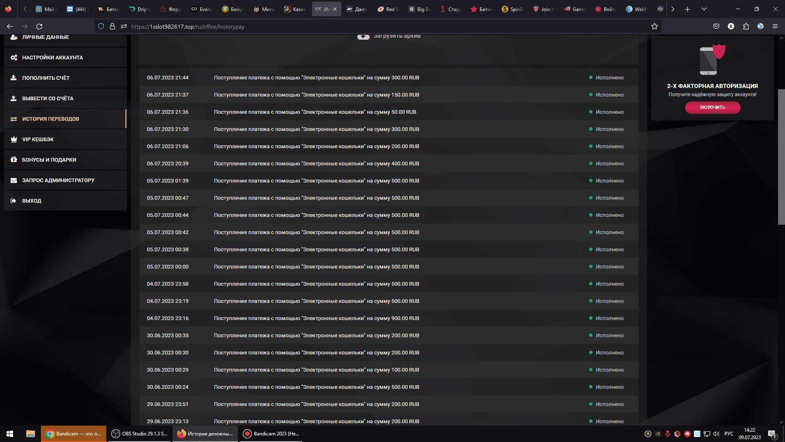
Task: Click the Pocket save icon
Action: click(x=716, y=27)
